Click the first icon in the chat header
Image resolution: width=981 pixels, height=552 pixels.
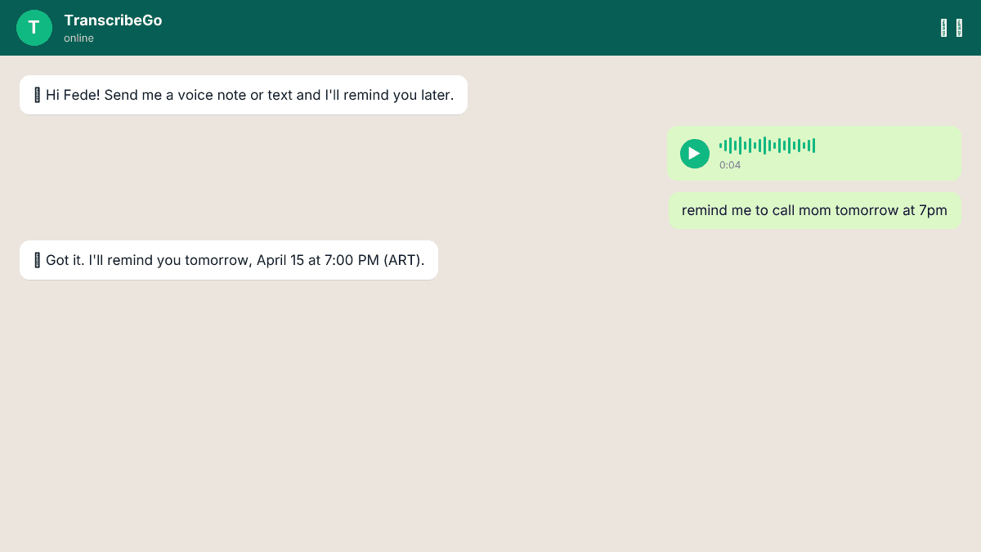944,27
